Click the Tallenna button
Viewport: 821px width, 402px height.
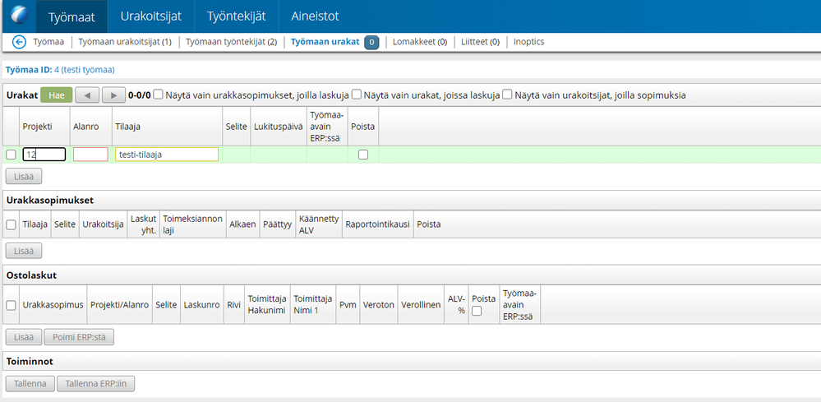click(30, 384)
